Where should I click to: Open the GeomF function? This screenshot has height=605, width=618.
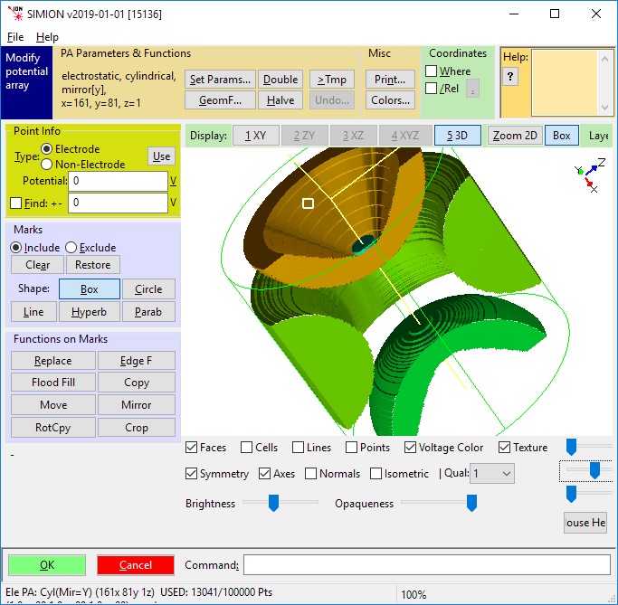point(220,100)
